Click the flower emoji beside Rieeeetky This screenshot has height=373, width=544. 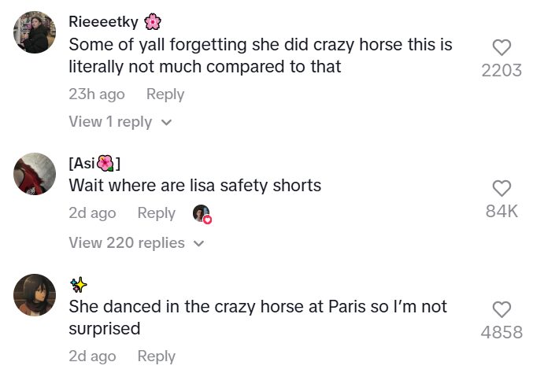coord(153,21)
